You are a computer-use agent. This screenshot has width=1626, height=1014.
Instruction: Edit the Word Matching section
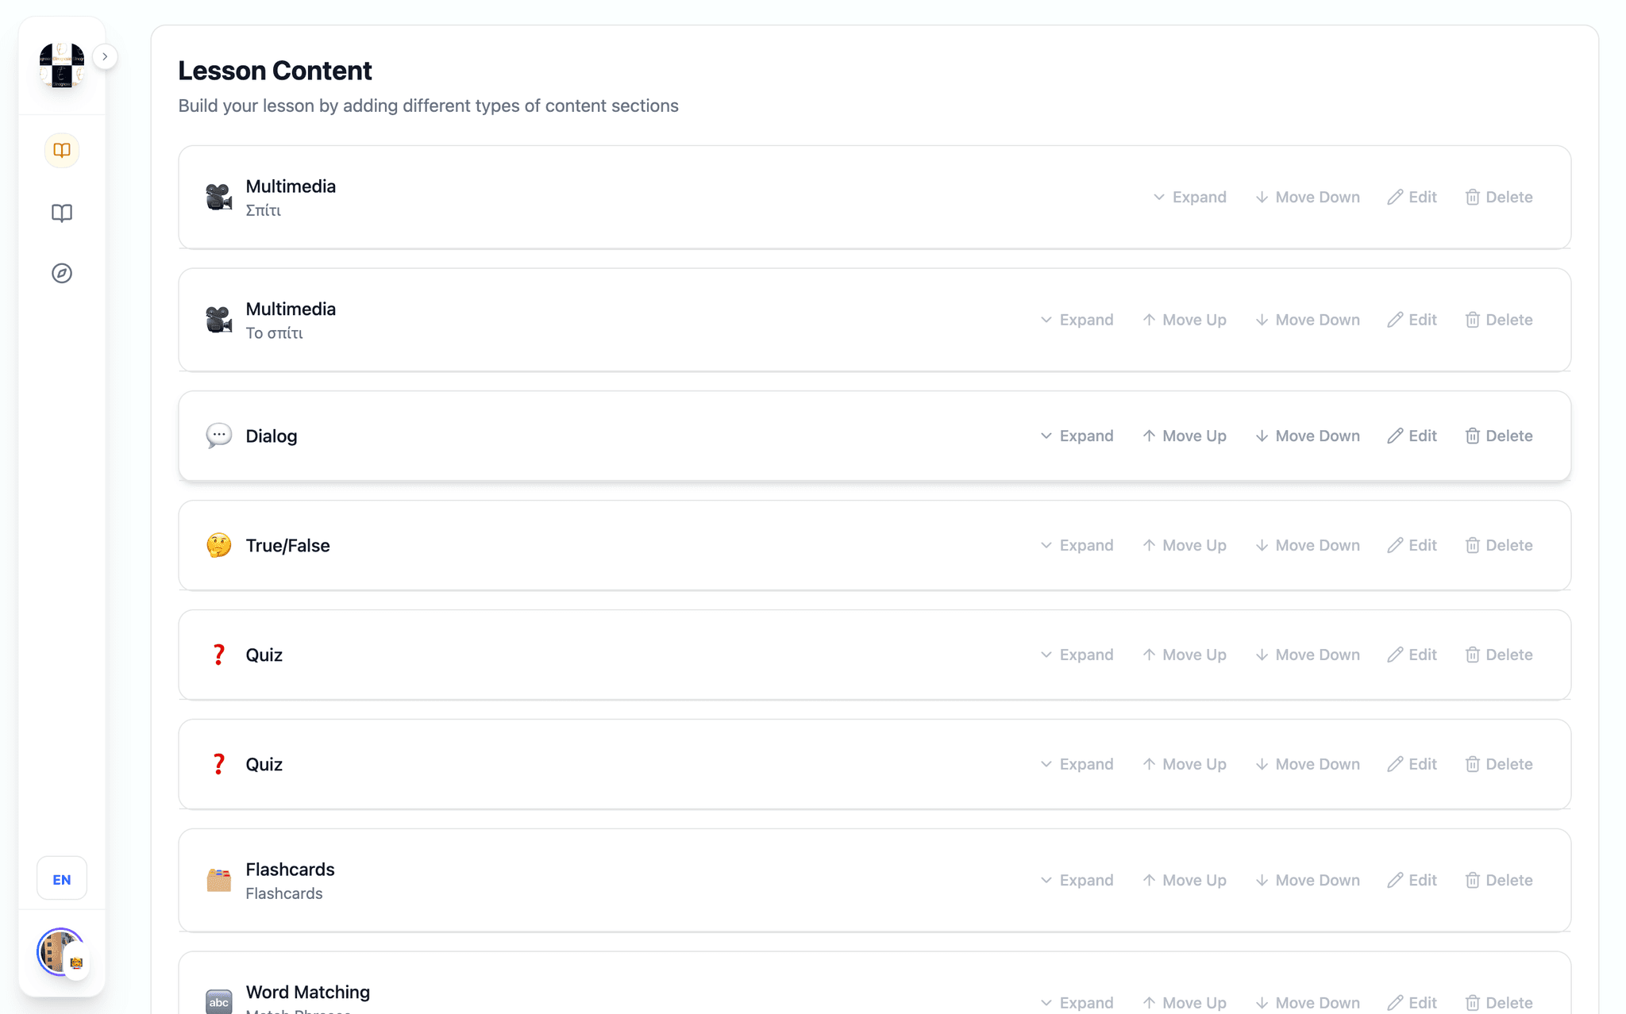1412,1003
